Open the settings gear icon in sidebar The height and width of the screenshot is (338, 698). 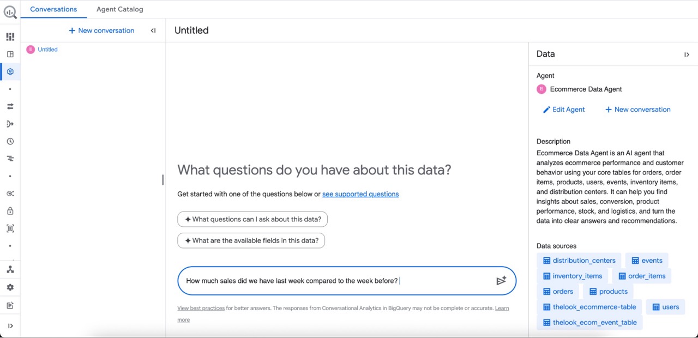[10, 287]
